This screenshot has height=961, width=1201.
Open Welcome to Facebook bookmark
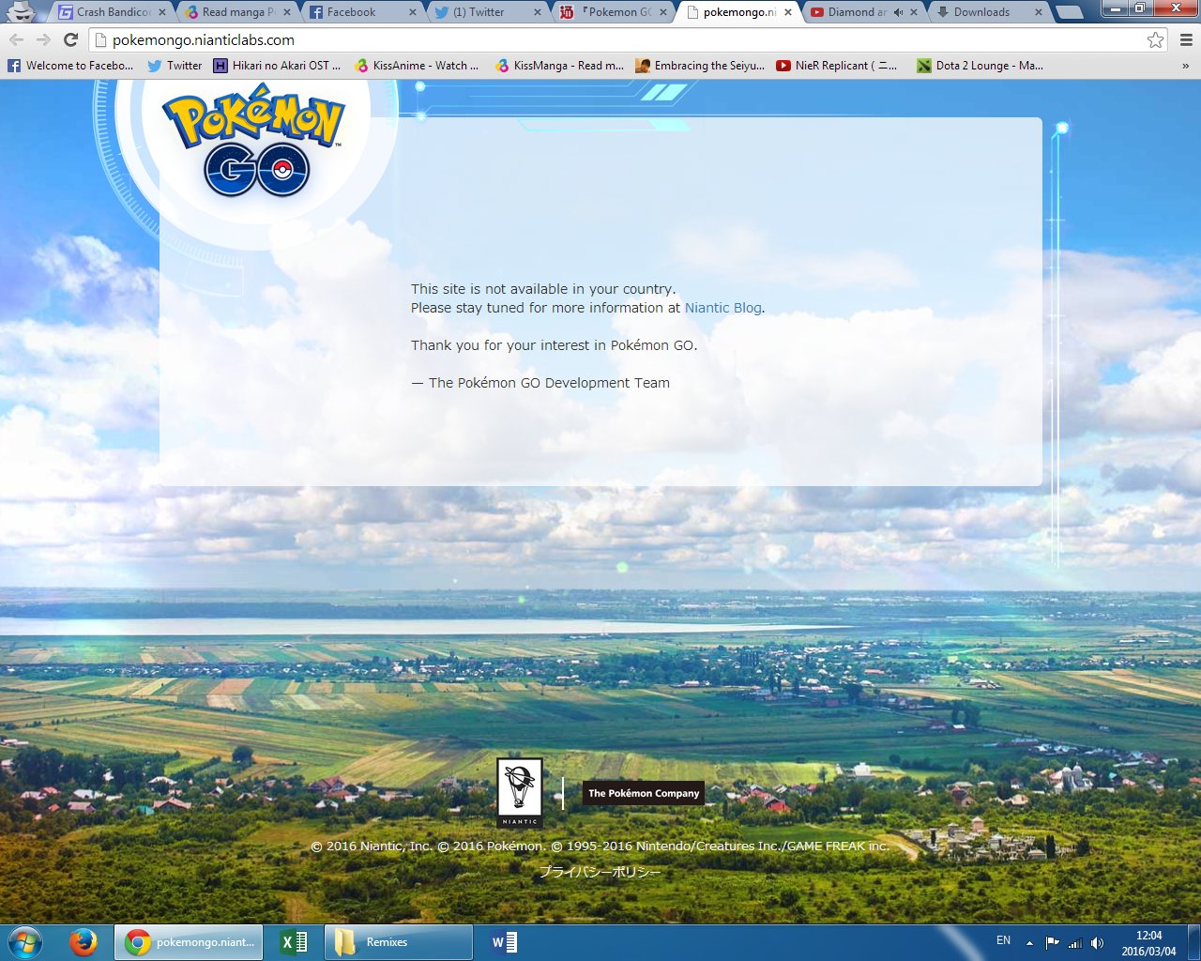(x=70, y=66)
